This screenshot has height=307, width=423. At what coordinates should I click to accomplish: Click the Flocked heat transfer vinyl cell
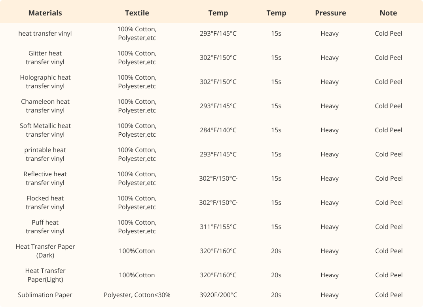pos(45,202)
